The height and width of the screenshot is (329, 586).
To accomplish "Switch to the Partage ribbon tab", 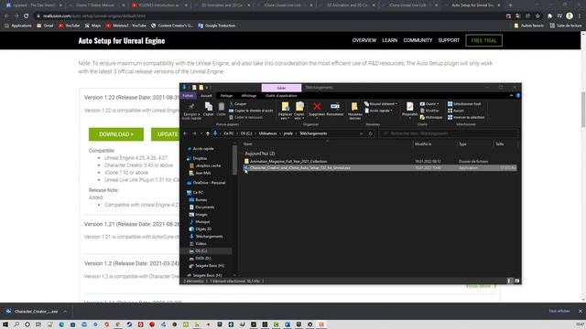I will [x=226, y=95].
